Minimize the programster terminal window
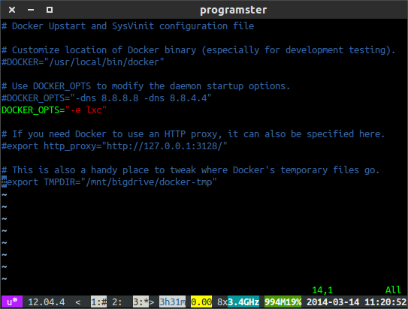 click(31, 10)
